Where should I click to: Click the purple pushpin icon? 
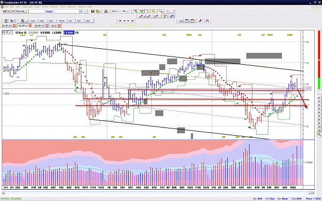coord(200,21)
